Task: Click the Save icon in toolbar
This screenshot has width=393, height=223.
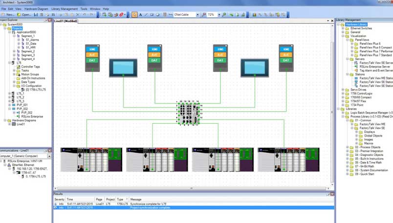Action: pos(35,15)
